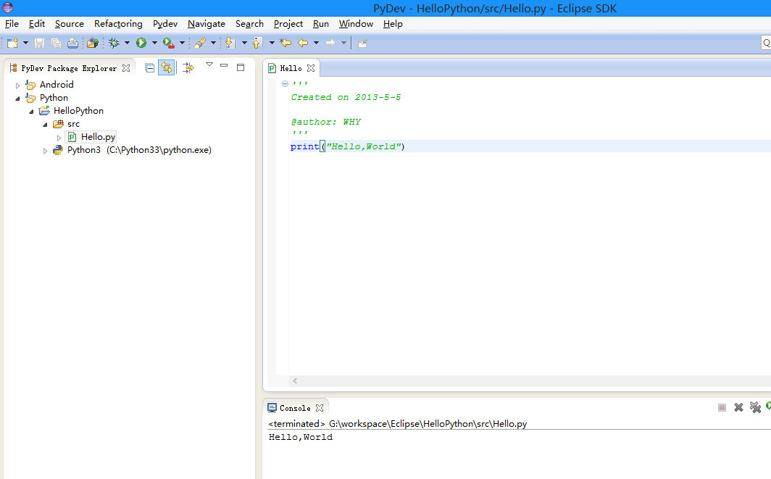This screenshot has width=771, height=479.
Task: Expand the Hello.py tree node arrow
Action: [x=59, y=138]
